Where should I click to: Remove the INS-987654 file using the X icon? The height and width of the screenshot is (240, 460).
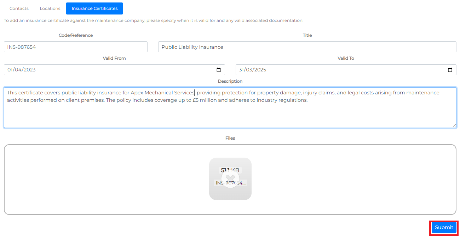230,178
